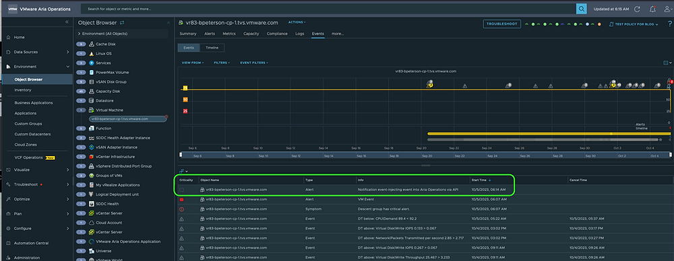Viewport: 674px width, 261px height.
Task: Go to Inventory in navigation
Action: click(23, 90)
